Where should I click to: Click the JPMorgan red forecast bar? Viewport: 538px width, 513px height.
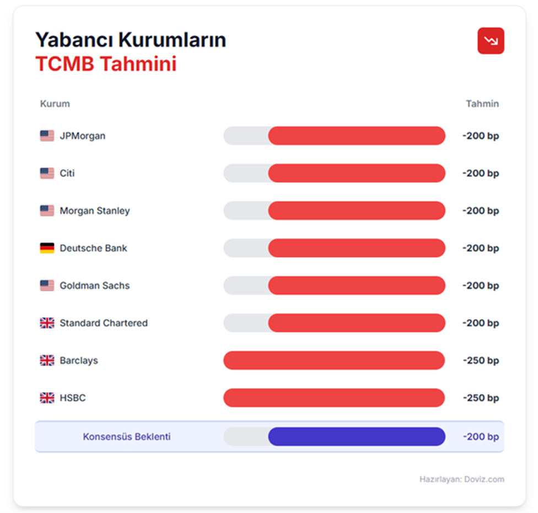pos(357,136)
